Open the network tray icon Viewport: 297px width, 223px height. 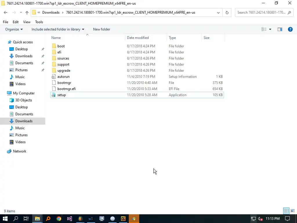click(253, 219)
